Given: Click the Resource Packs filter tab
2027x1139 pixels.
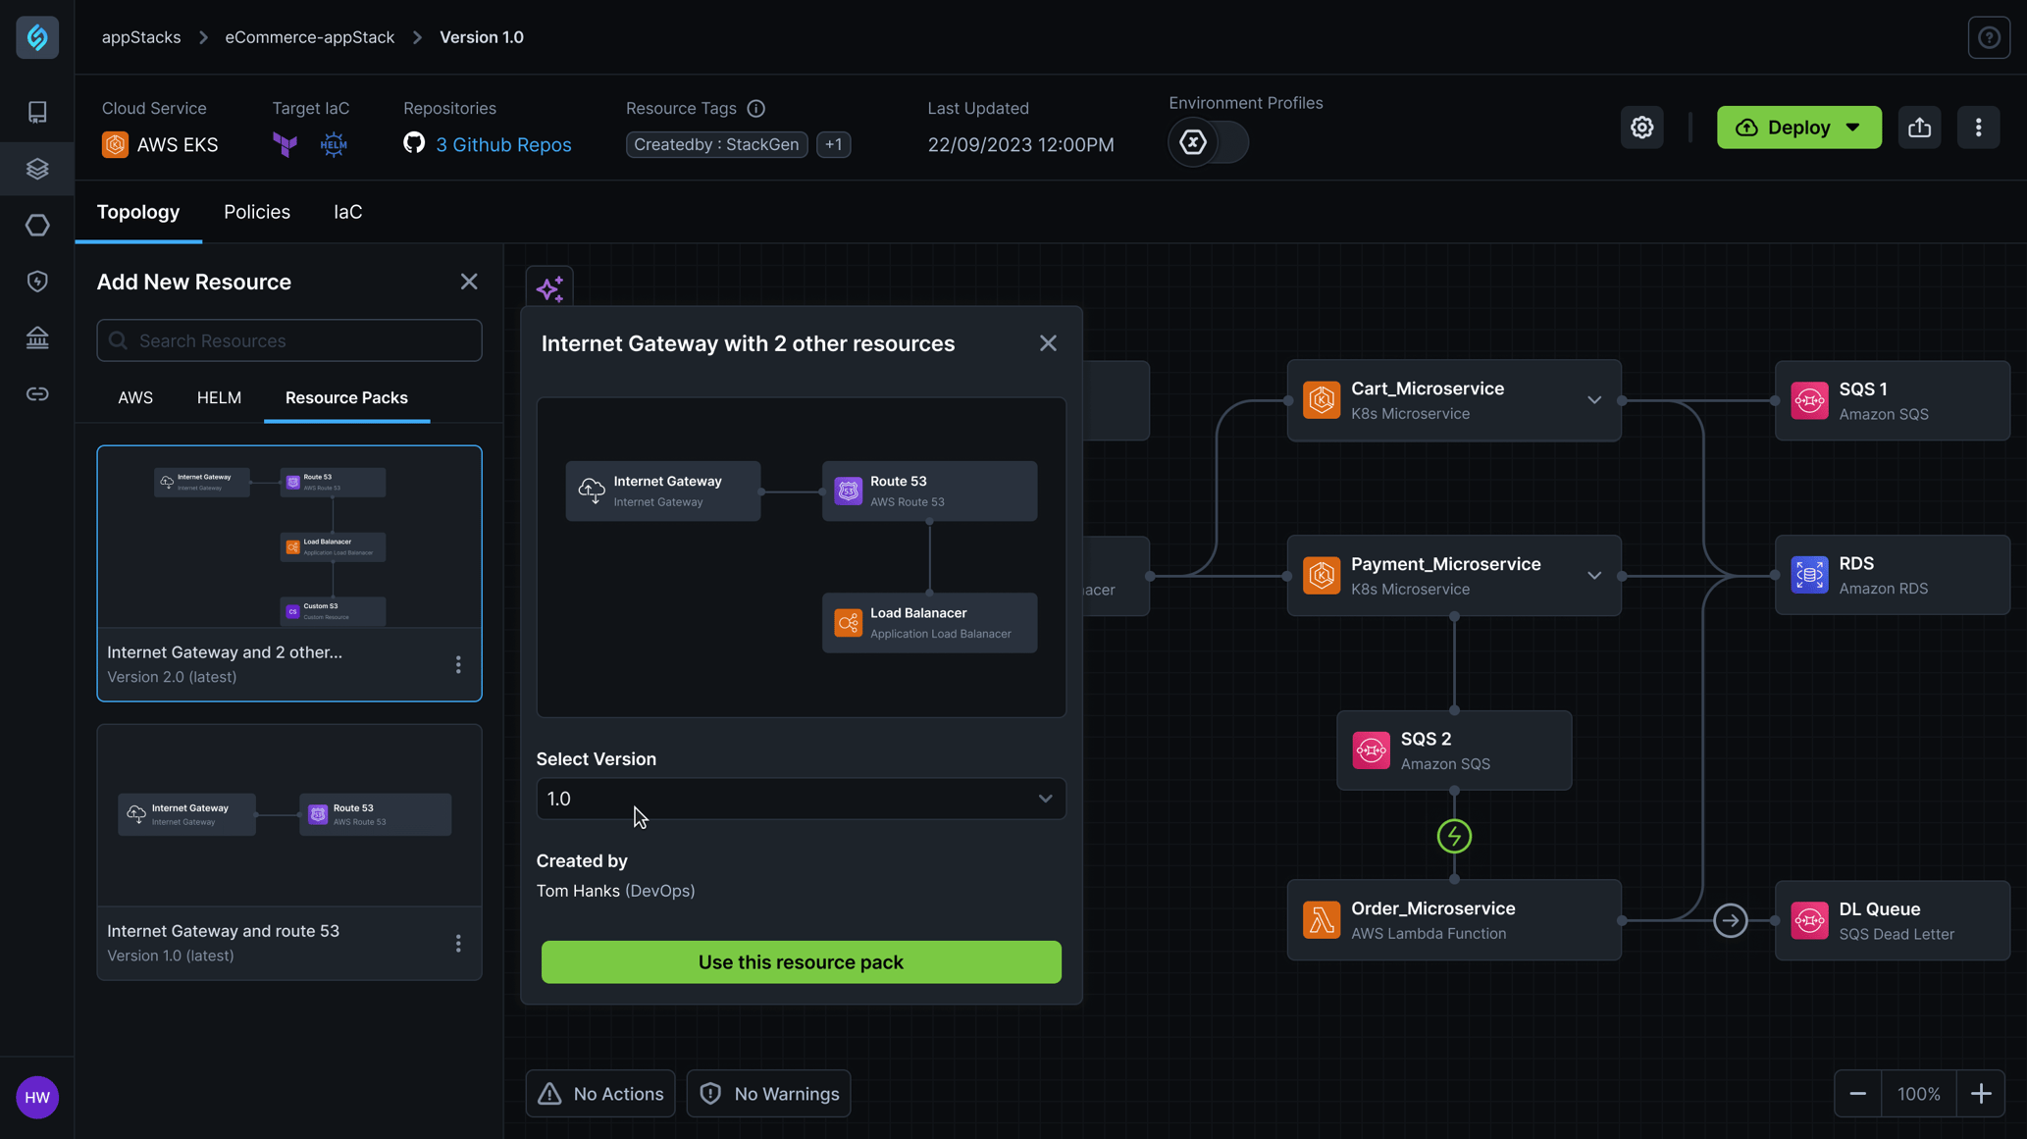Looking at the screenshot, I should pos(345,397).
